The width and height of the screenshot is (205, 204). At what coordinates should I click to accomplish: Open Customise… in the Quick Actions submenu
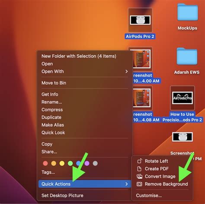click(149, 195)
